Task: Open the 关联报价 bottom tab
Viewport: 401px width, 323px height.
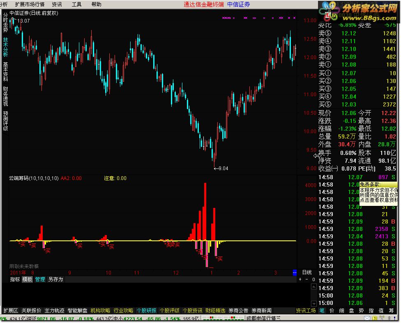Action: click(32, 311)
